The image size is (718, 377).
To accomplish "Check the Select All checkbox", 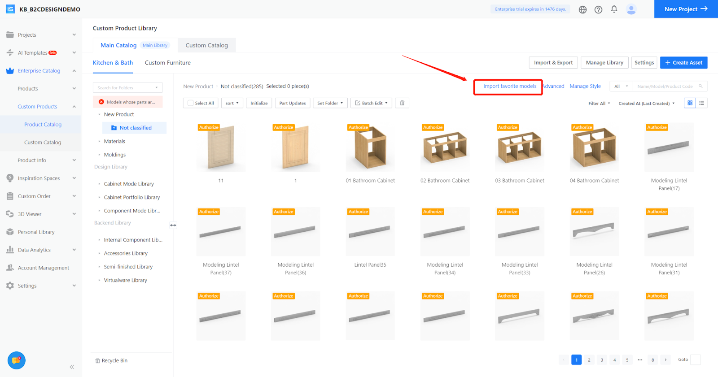I will pyautogui.click(x=191, y=103).
